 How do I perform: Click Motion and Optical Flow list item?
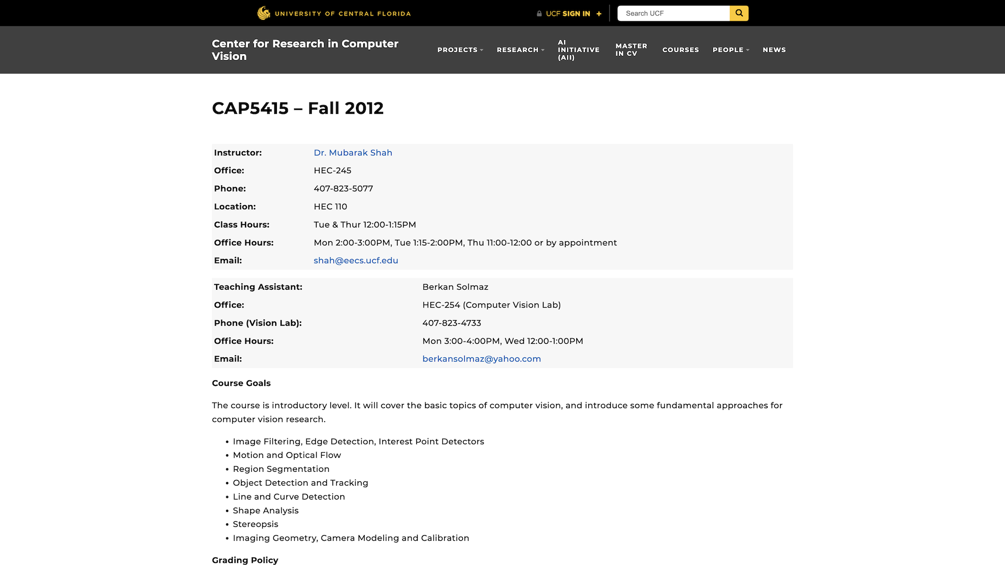point(287,455)
